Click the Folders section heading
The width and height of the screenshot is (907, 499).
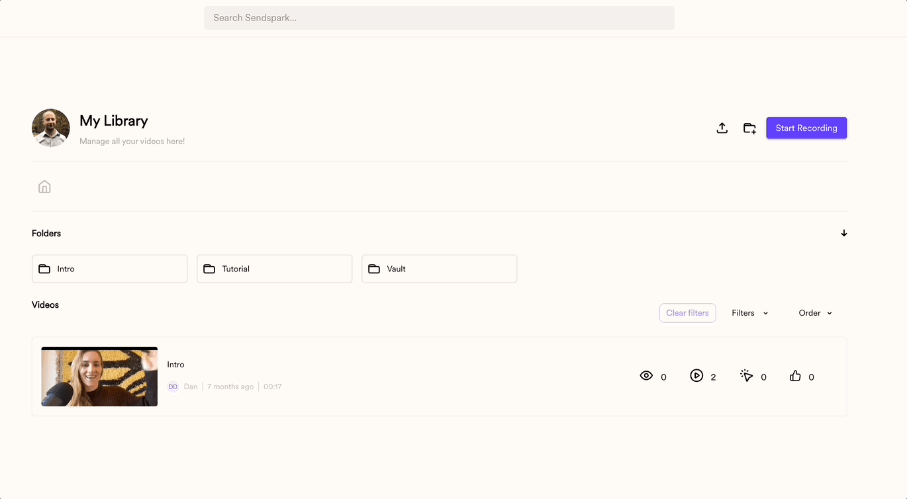[x=46, y=234]
